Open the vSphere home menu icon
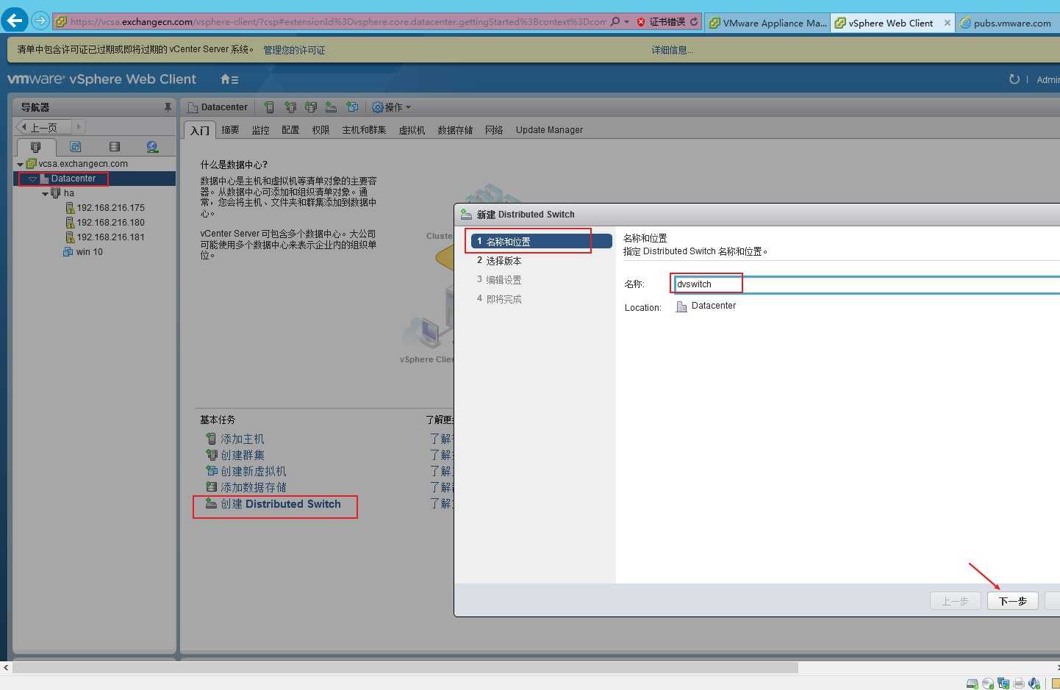The width and height of the screenshot is (1060, 690). tap(229, 79)
